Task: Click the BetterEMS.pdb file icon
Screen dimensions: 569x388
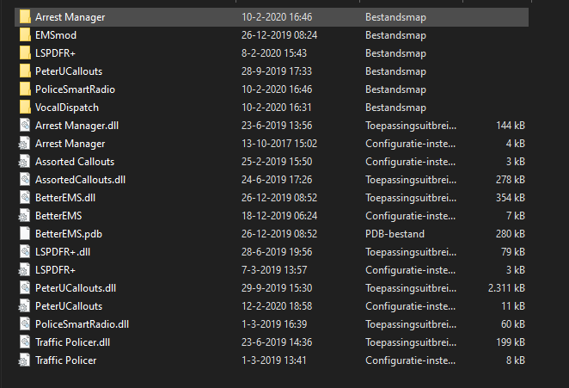Action: click(25, 233)
